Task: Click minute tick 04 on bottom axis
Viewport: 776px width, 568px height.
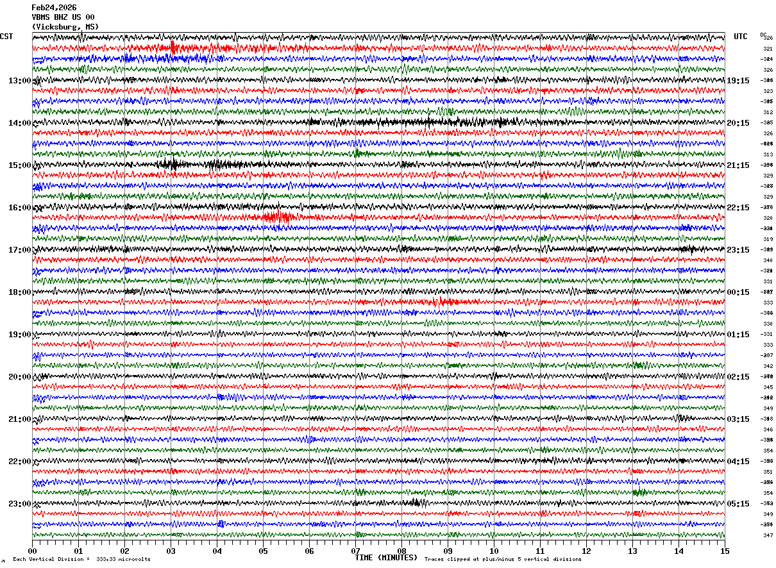Action: (x=217, y=551)
